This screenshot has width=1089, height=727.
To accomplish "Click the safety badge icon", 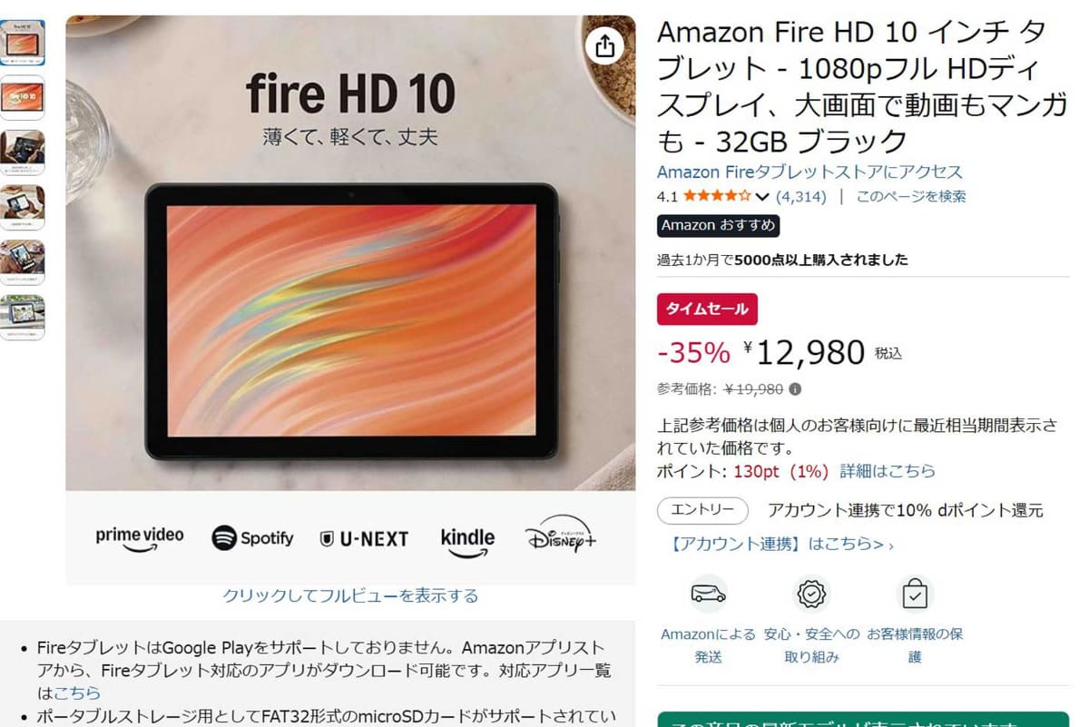I will [811, 594].
